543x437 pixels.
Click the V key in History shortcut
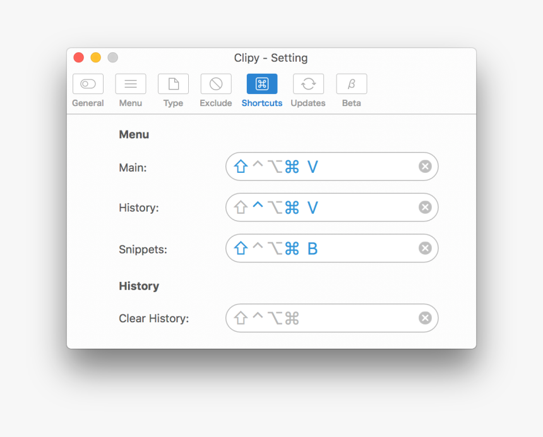click(313, 207)
